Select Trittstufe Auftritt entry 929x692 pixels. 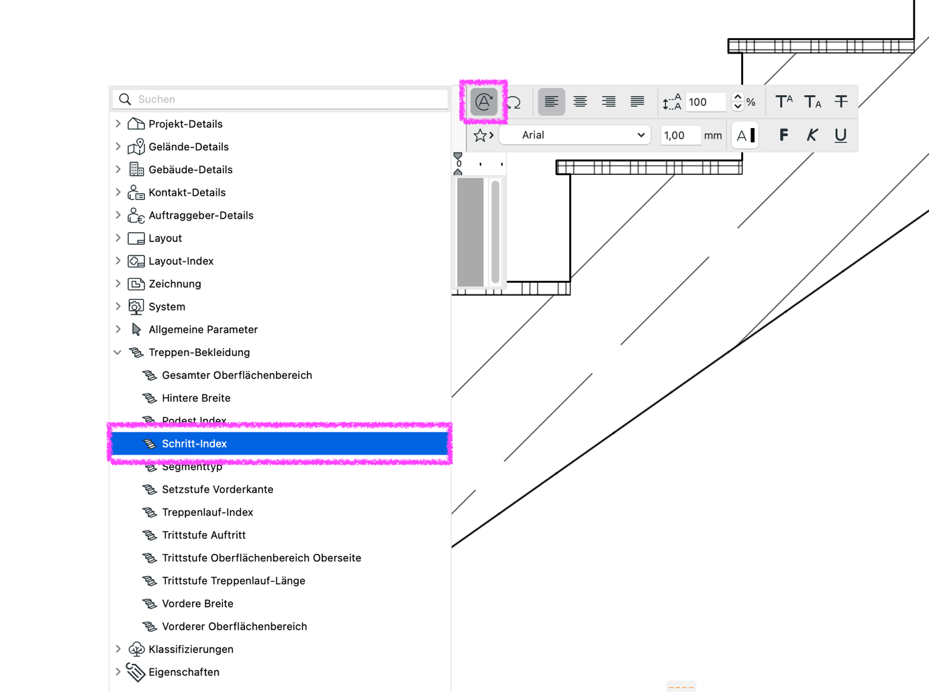point(203,535)
